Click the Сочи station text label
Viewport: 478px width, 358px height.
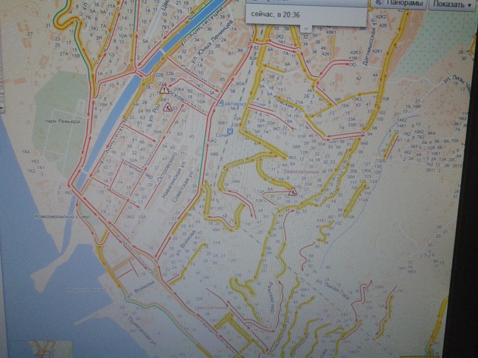click(220, 136)
